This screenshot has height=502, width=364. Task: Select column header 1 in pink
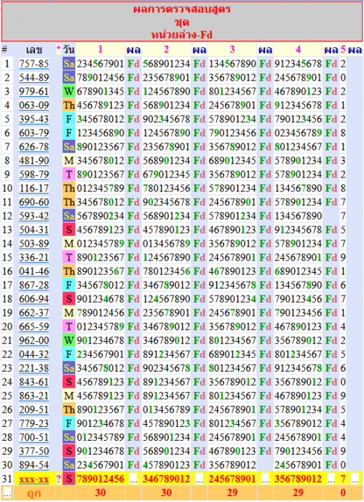click(x=100, y=49)
